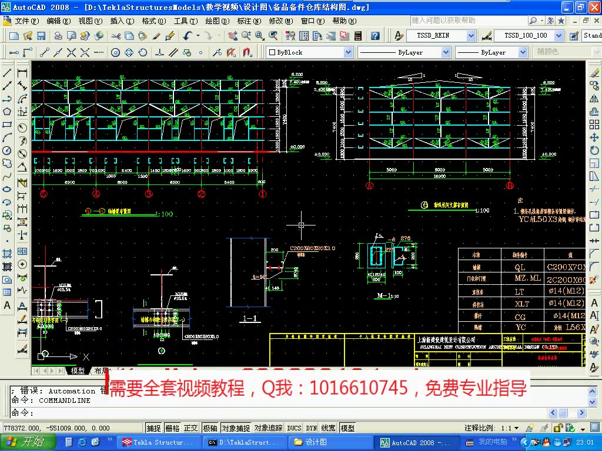This screenshot has width=602, height=451.
Task: Toggle 正交 ortho mode in status bar
Action: [190, 428]
